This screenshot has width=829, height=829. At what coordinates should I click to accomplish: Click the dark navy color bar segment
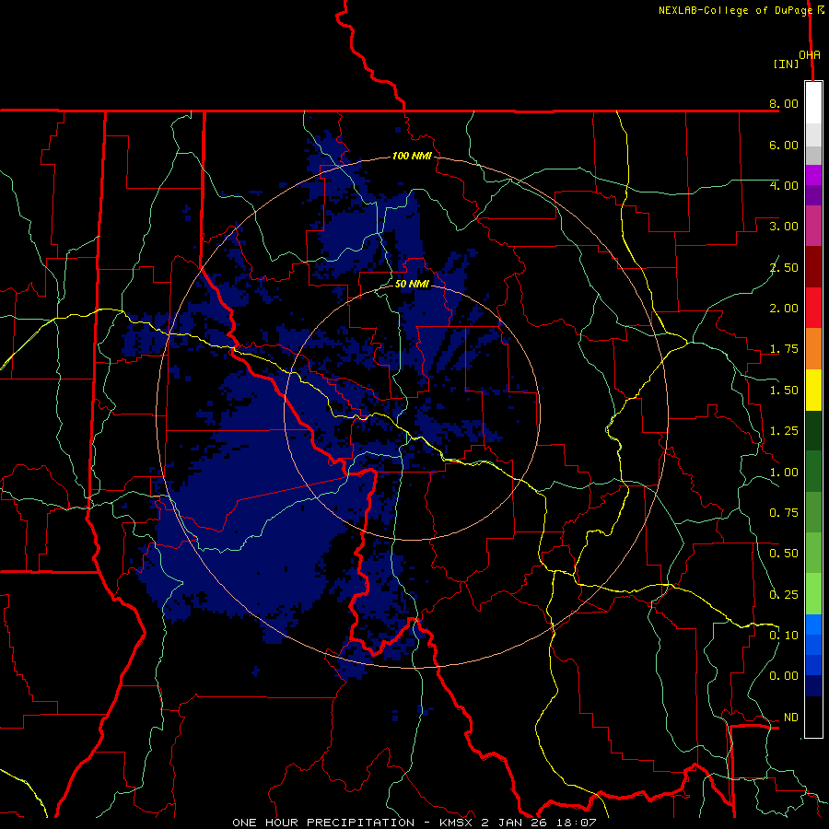tap(813, 685)
